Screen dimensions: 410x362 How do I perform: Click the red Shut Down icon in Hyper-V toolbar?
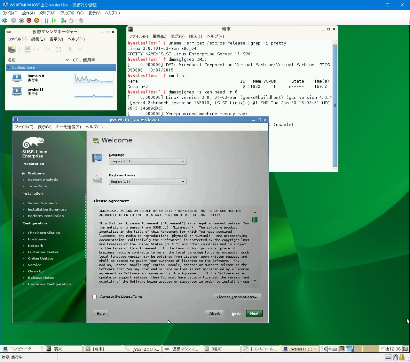[29, 20]
